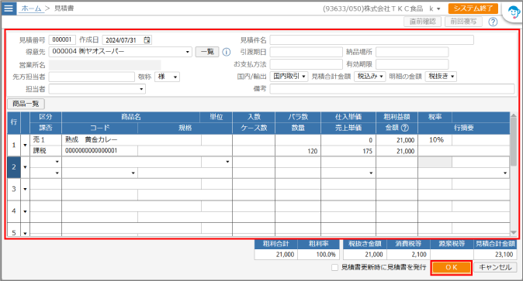The image size is (523, 281).
Task: Select row number 2 header
Action: [14, 167]
